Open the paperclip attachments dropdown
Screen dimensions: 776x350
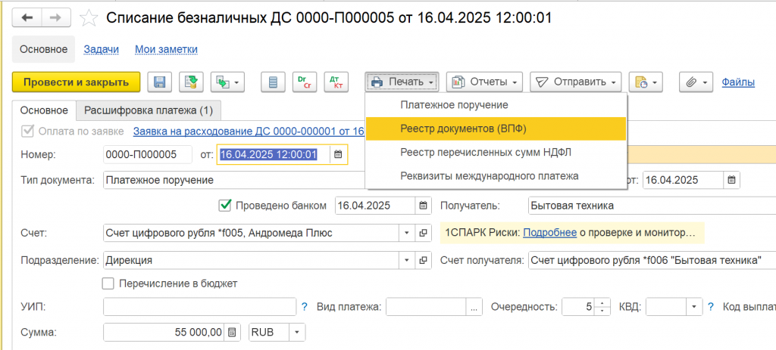tap(696, 82)
